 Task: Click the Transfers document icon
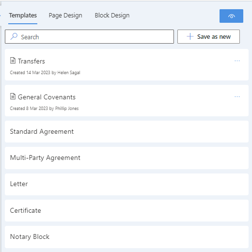(x=13, y=61)
